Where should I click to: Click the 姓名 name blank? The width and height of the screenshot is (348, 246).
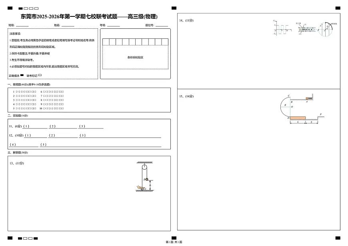(x=68, y=26)
